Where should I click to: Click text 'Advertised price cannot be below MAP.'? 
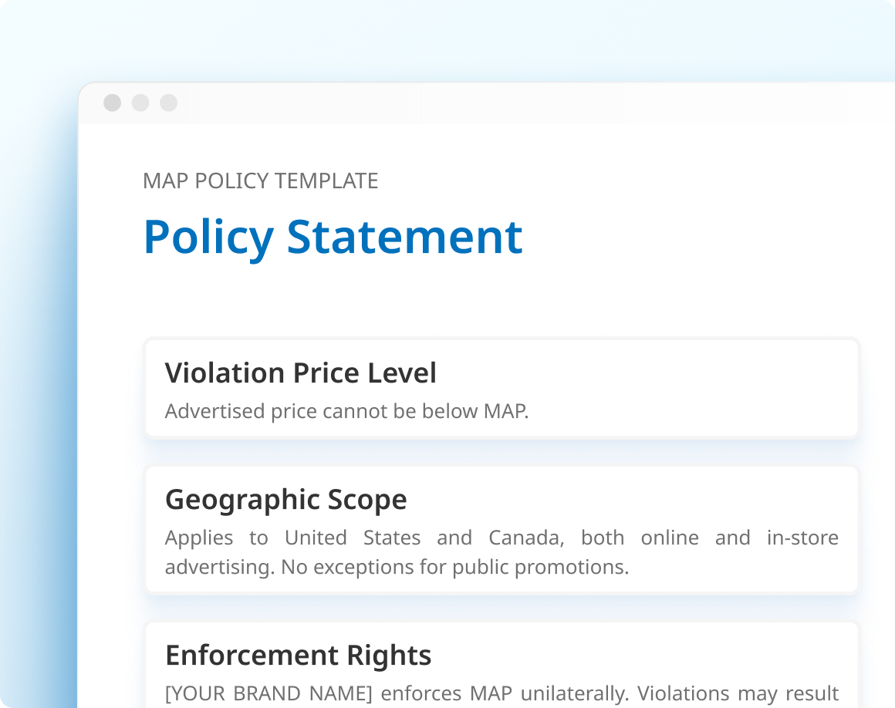346,411
